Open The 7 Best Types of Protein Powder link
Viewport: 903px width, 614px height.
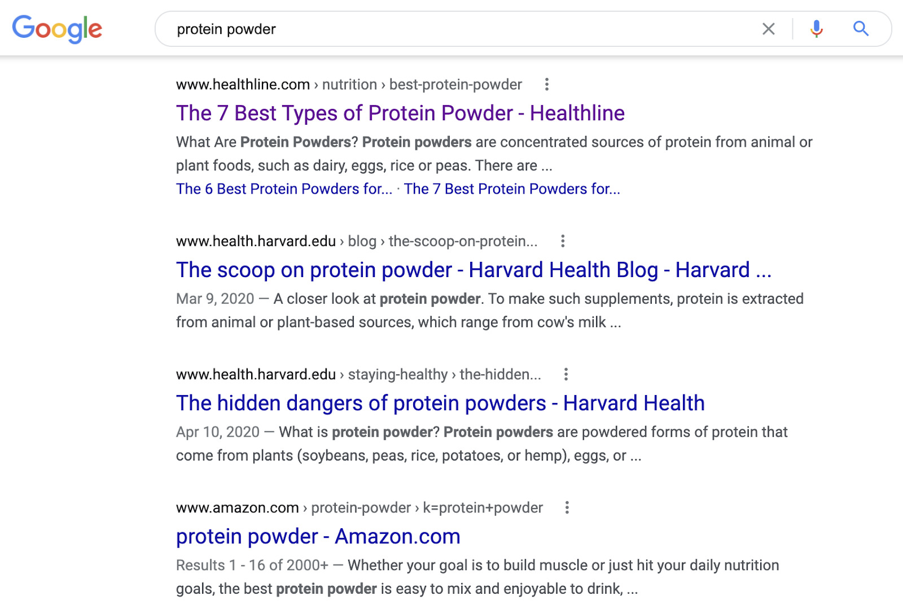(x=400, y=113)
